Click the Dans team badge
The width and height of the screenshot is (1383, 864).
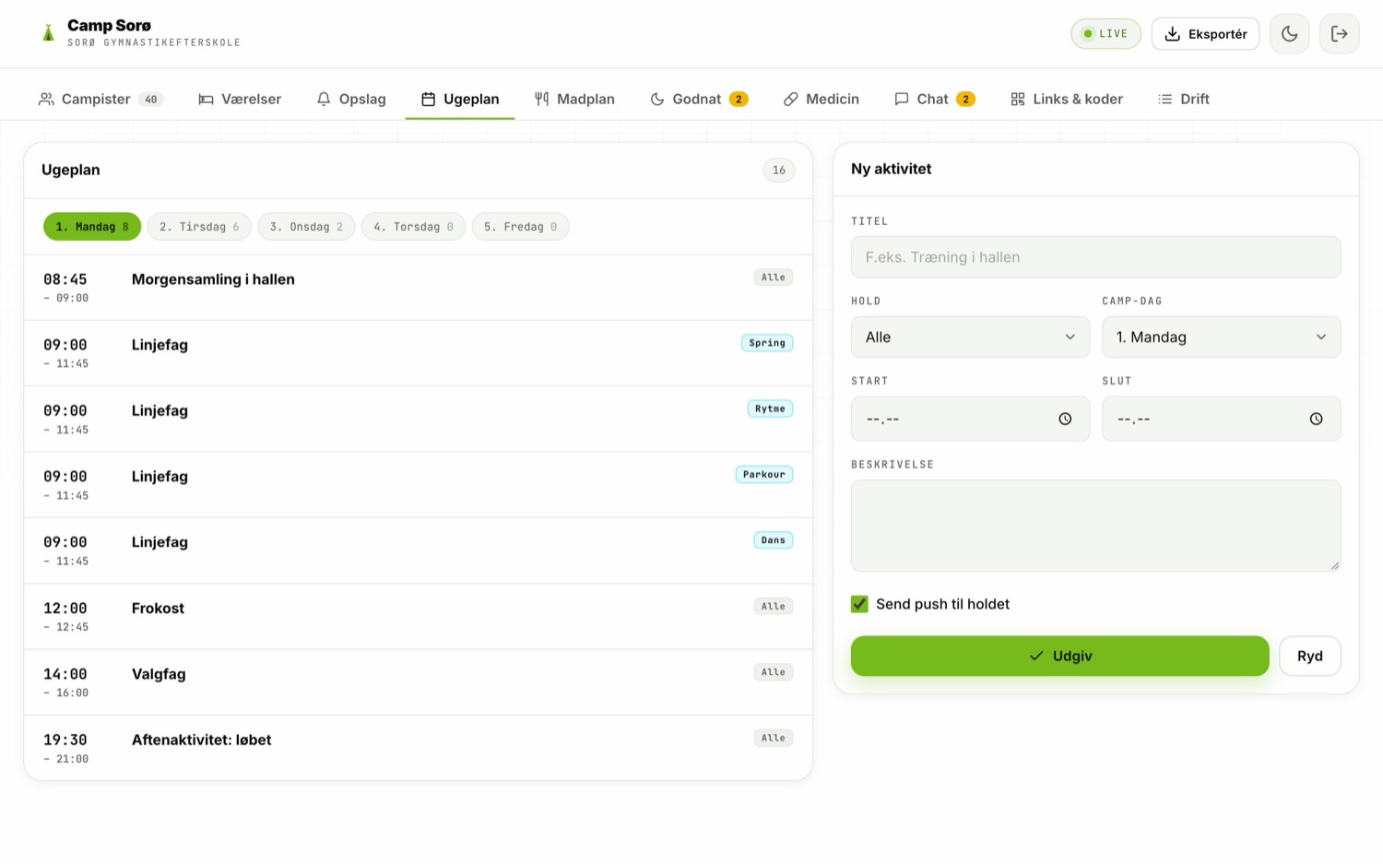pos(774,540)
